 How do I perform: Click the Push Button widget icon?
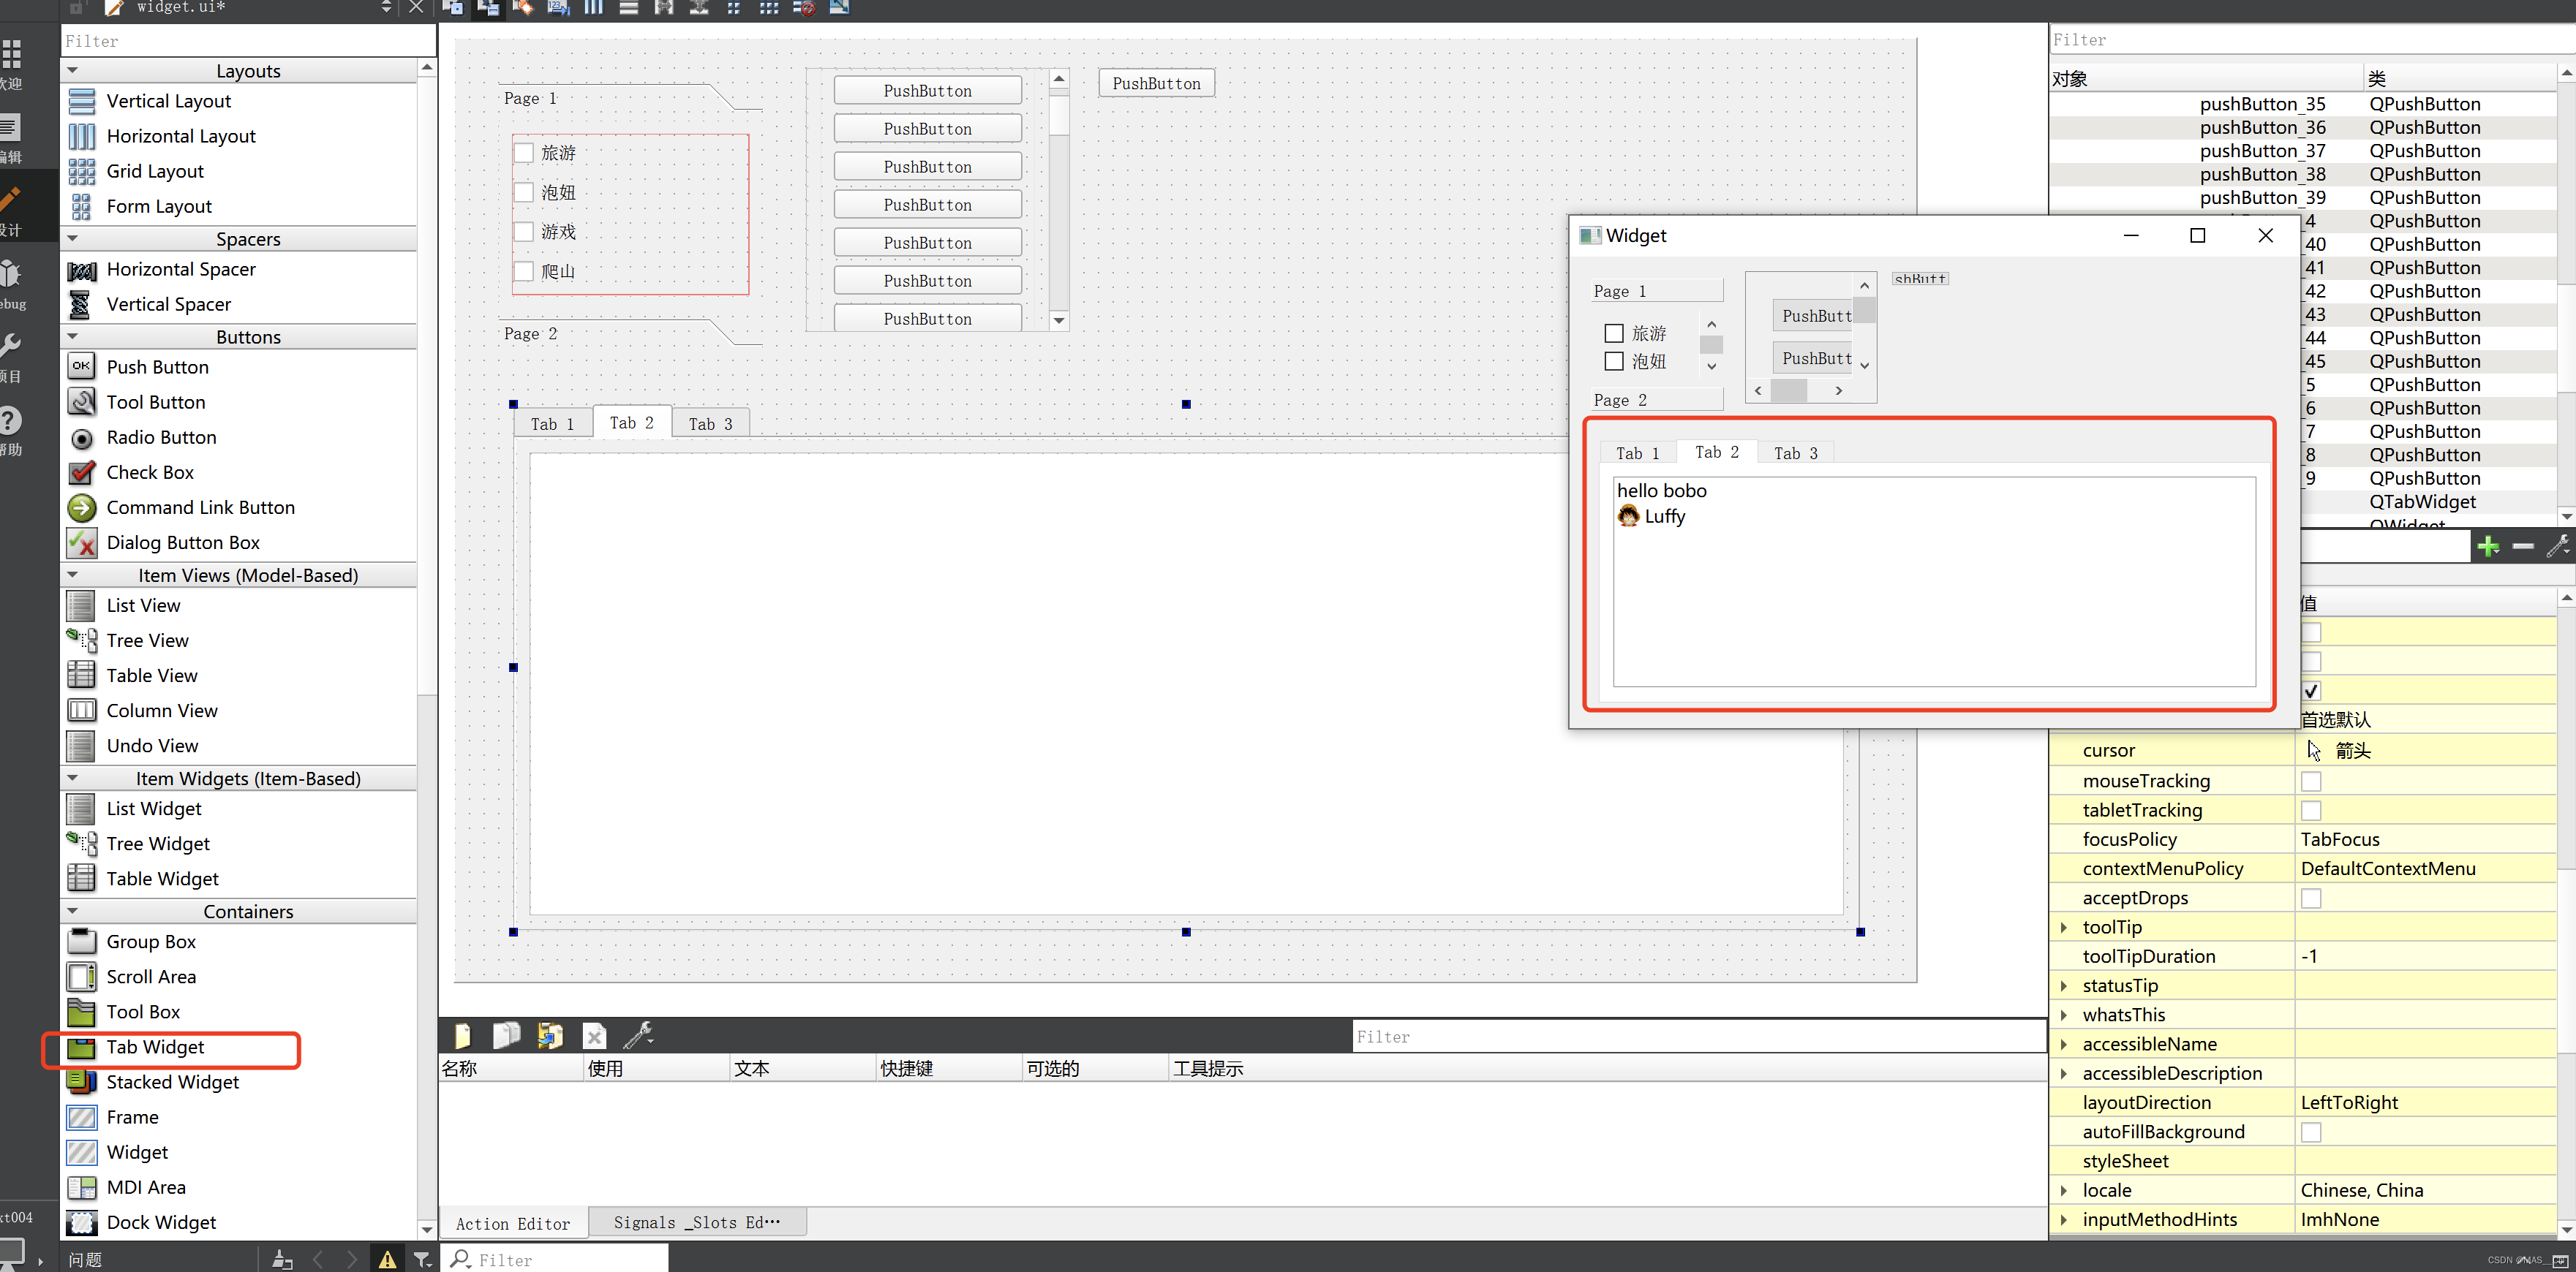[81, 367]
